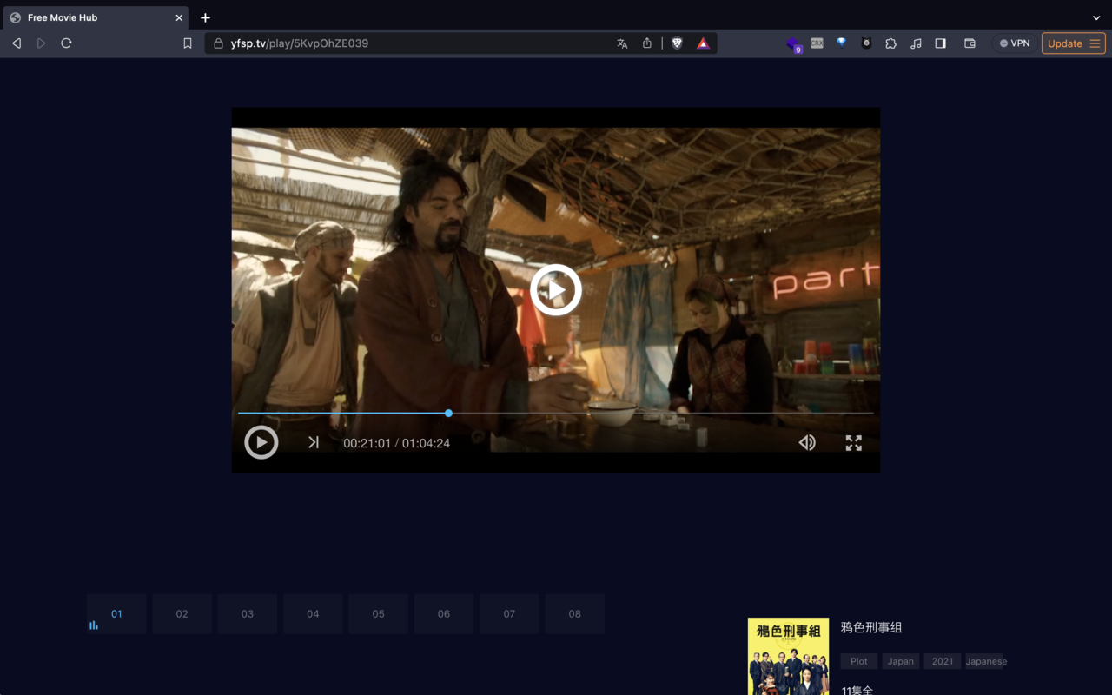The image size is (1112, 695).
Task: Select episode 01
Action: tap(116, 614)
